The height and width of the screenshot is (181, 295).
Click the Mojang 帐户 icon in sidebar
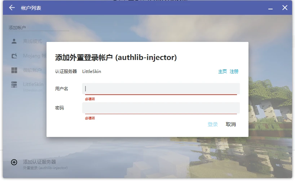point(14,56)
